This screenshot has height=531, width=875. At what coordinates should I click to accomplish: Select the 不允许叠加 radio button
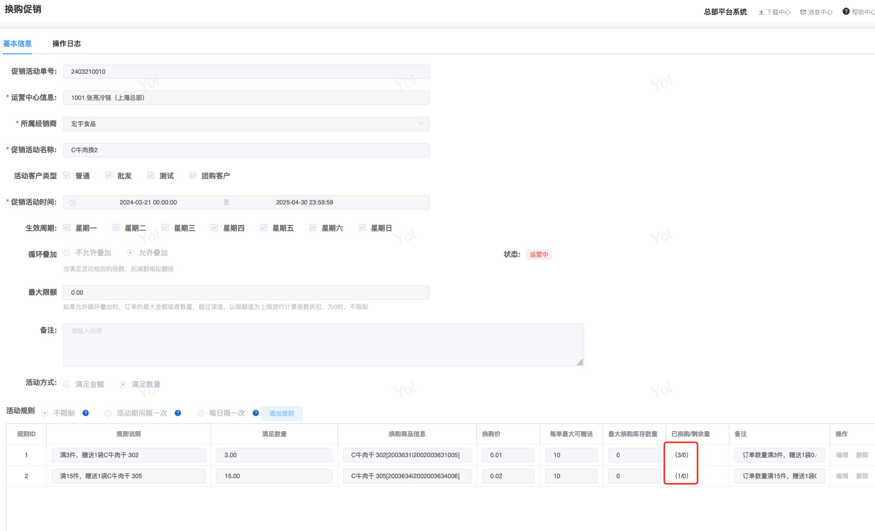67,253
